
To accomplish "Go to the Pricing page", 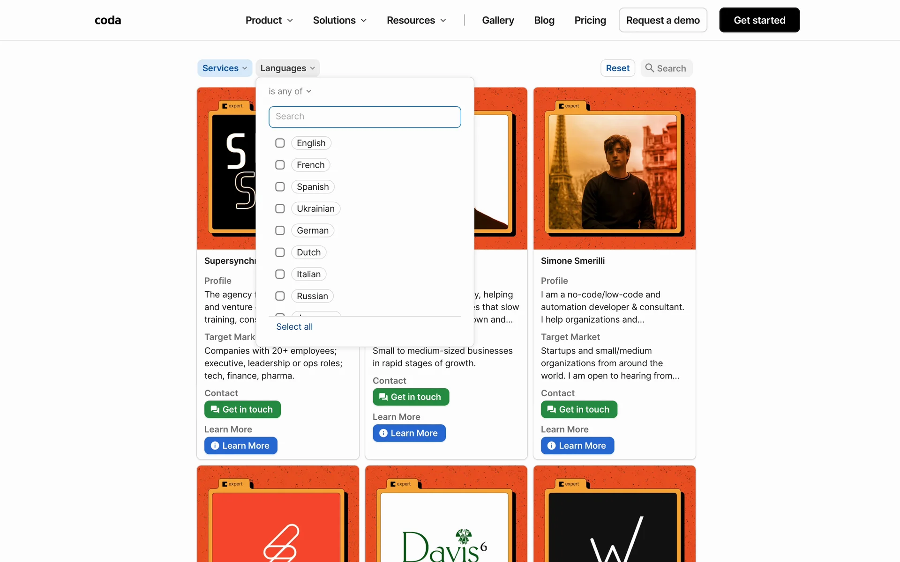I will pos(590,20).
